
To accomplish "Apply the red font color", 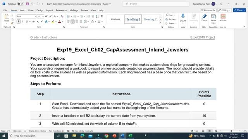I will click(59, 22).
